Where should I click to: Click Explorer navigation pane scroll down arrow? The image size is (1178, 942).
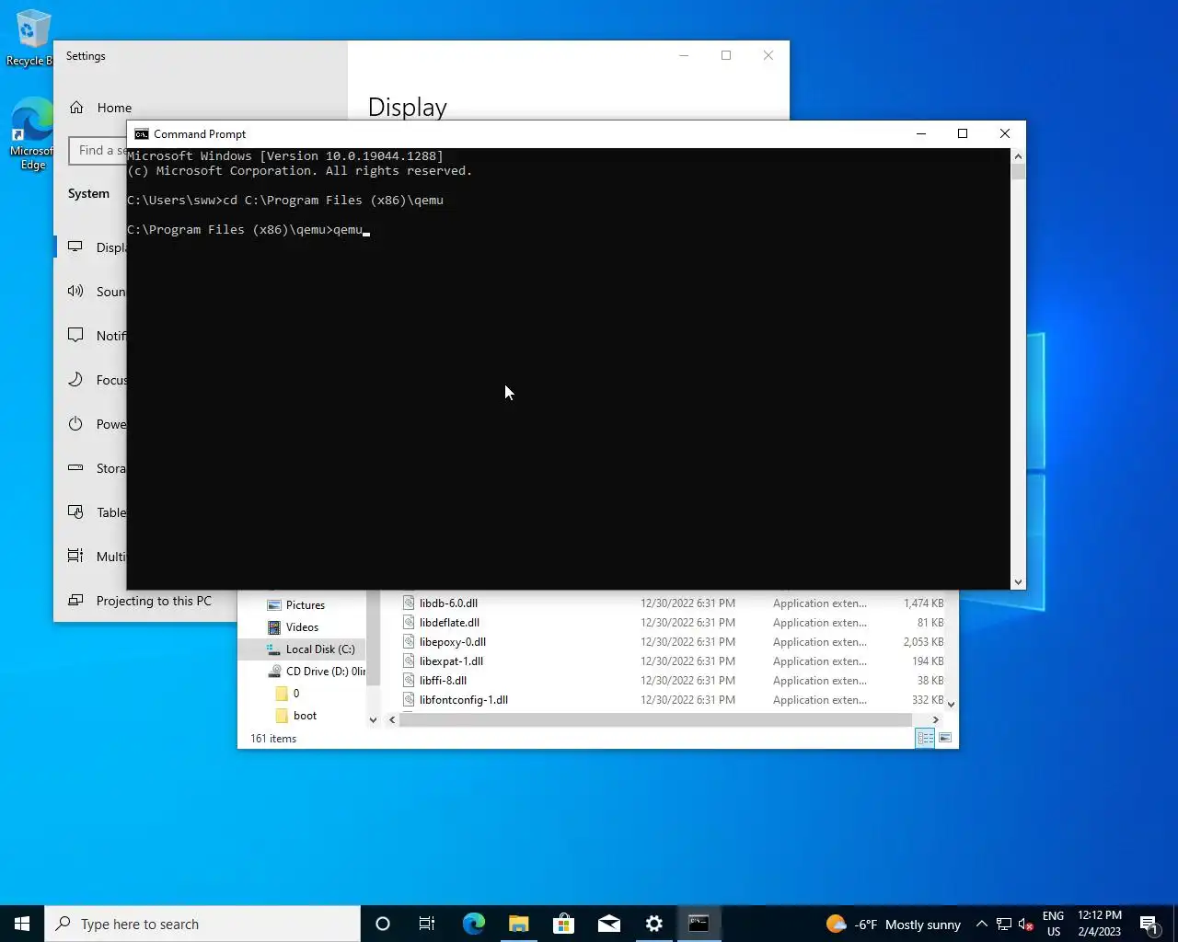click(x=373, y=719)
